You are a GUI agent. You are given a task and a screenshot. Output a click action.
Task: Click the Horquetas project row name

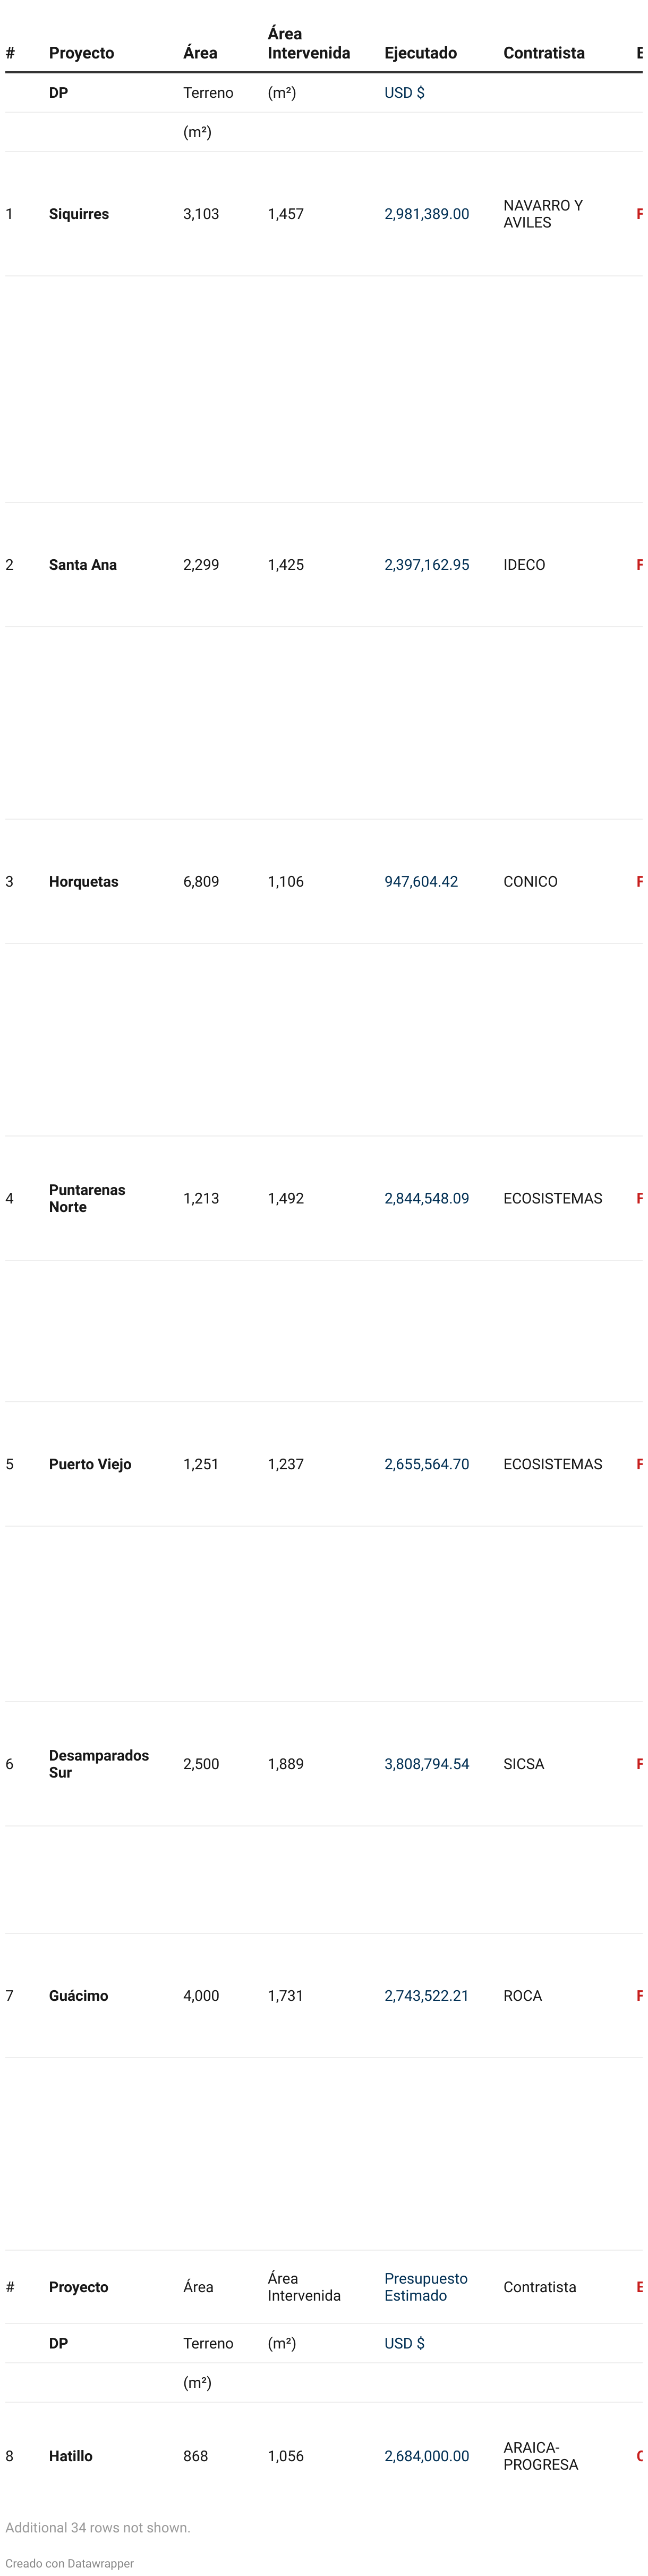[x=83, y=881]
